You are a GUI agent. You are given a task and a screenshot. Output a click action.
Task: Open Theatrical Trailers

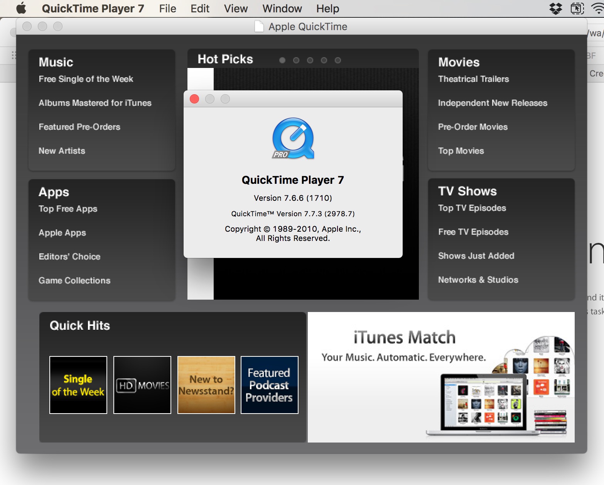click(473, 79)
